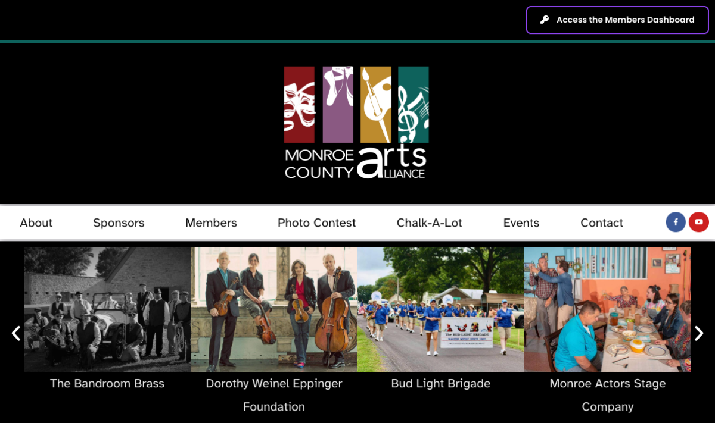The image size is (715, 423).
Task: Open the Members menu item
Action: click(x=211, y=223)
